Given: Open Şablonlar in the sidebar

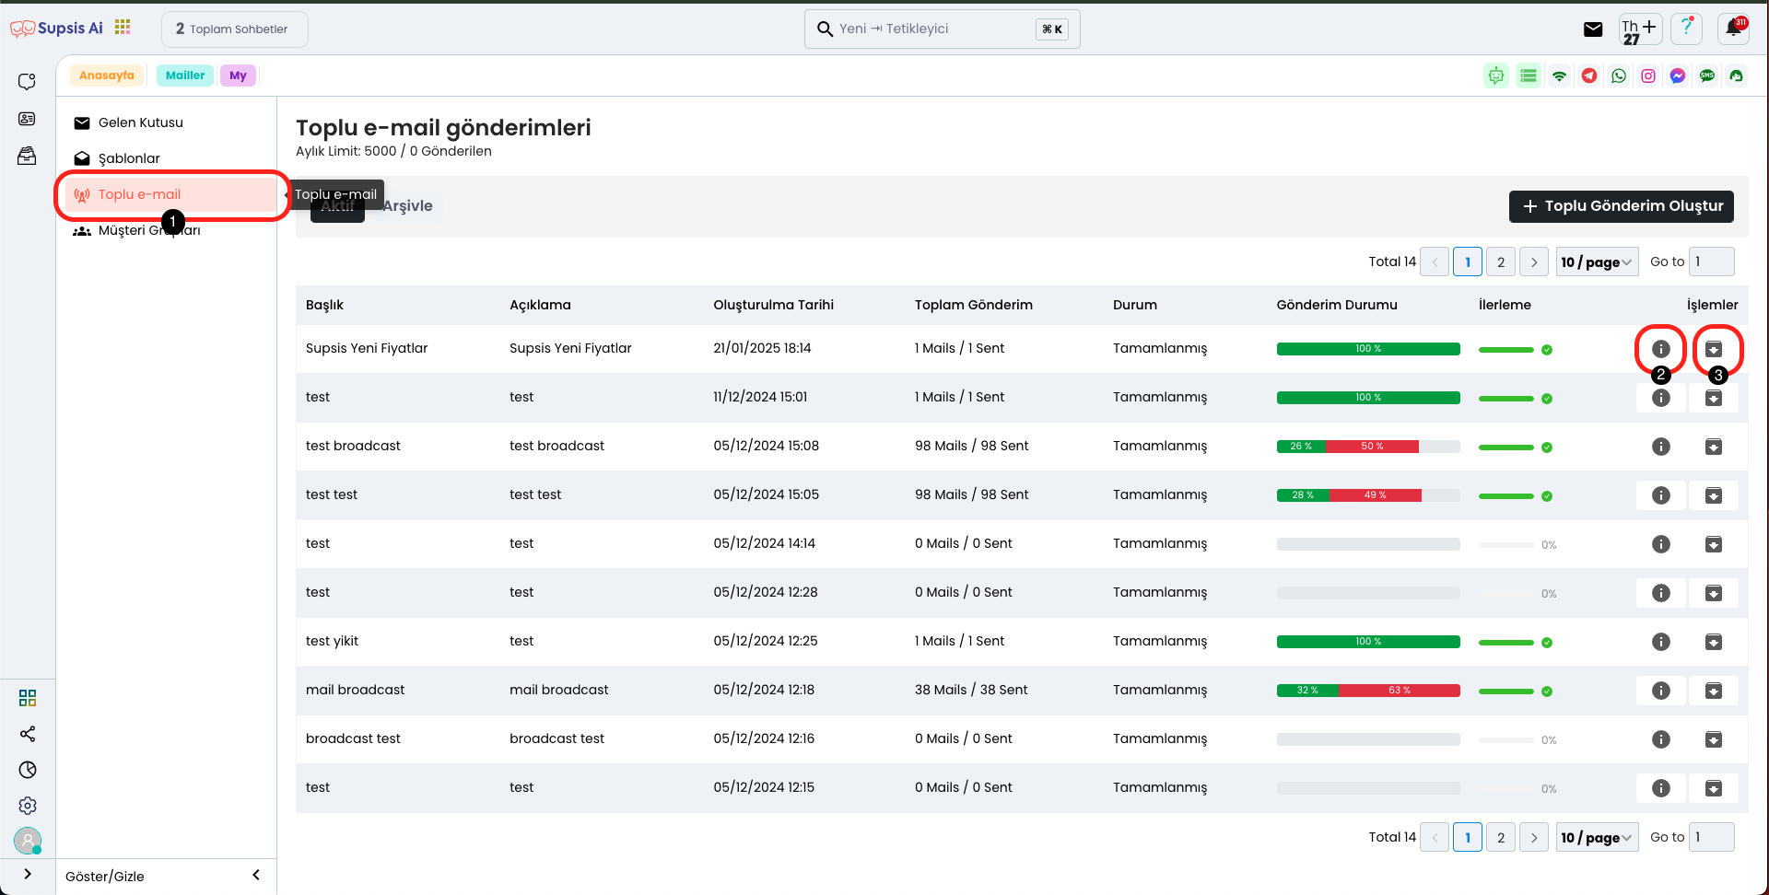Looking at the screenshot, I should coord(166,158).
